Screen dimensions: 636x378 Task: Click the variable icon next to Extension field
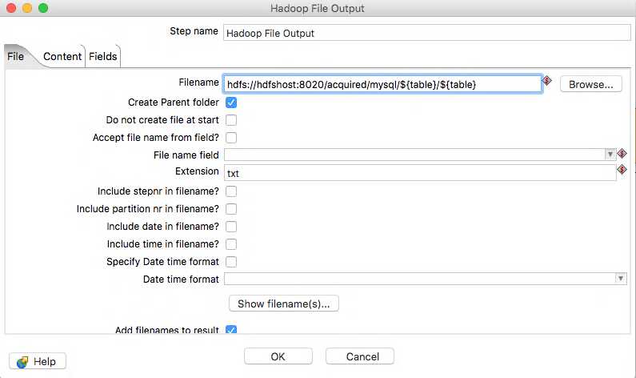(x=622, y=169)
